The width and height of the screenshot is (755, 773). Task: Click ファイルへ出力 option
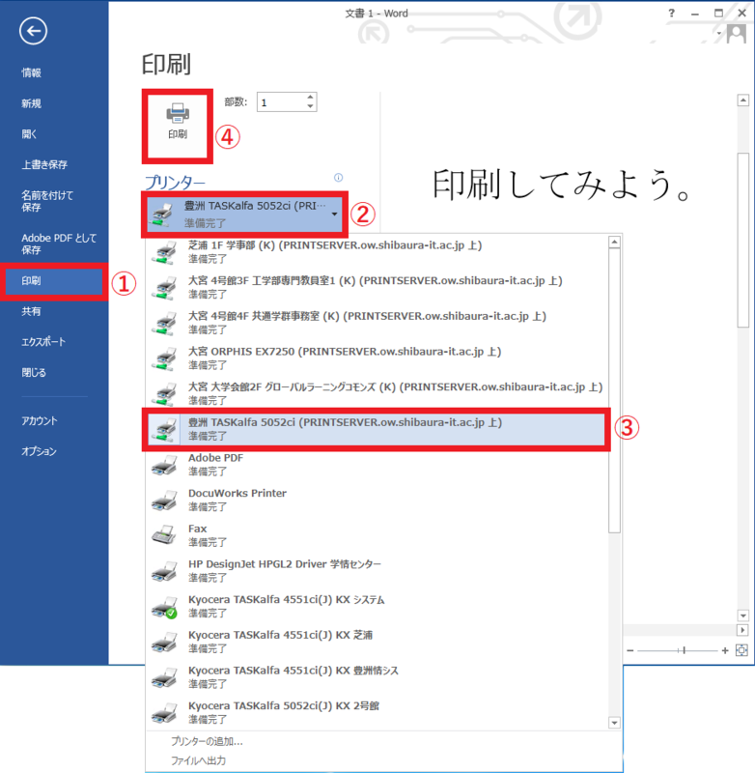pos(198,760)
